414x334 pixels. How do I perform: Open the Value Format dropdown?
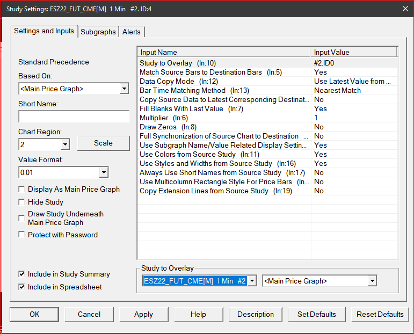tap(104, 172)
